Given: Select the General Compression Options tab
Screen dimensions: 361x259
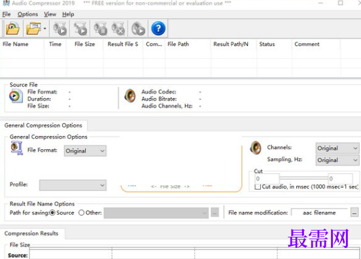Looking at the screenshot, I should pos(43,126).
